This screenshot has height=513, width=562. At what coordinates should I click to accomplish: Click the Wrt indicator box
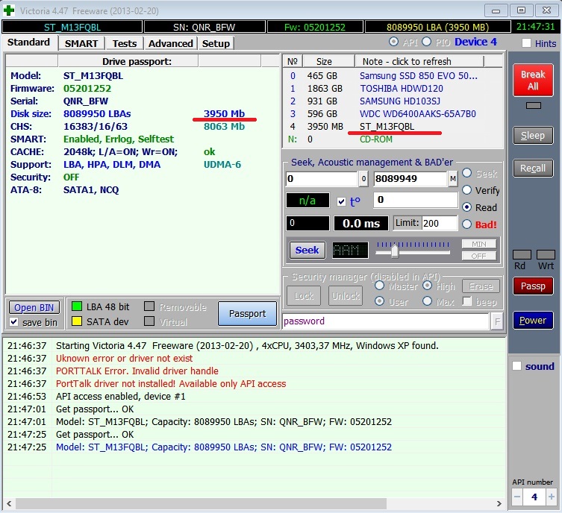point(546,254)
